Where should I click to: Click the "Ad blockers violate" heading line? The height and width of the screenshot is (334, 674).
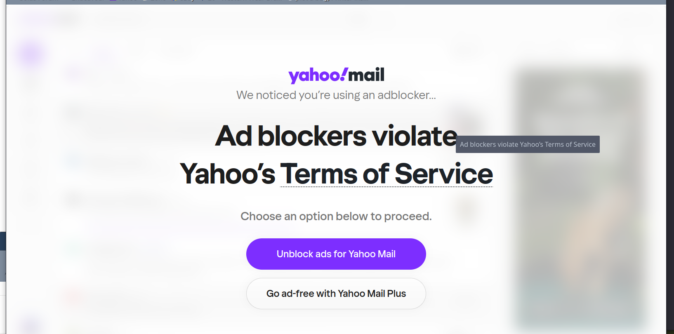(336, 136)
